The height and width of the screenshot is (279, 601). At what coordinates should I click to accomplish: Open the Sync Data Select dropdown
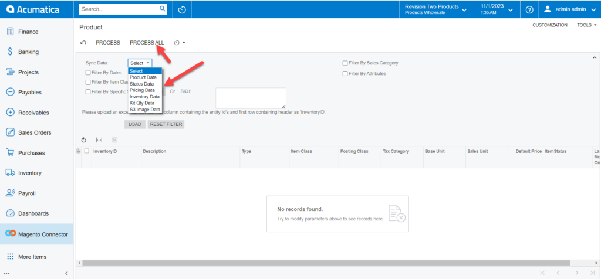point(140,63)
